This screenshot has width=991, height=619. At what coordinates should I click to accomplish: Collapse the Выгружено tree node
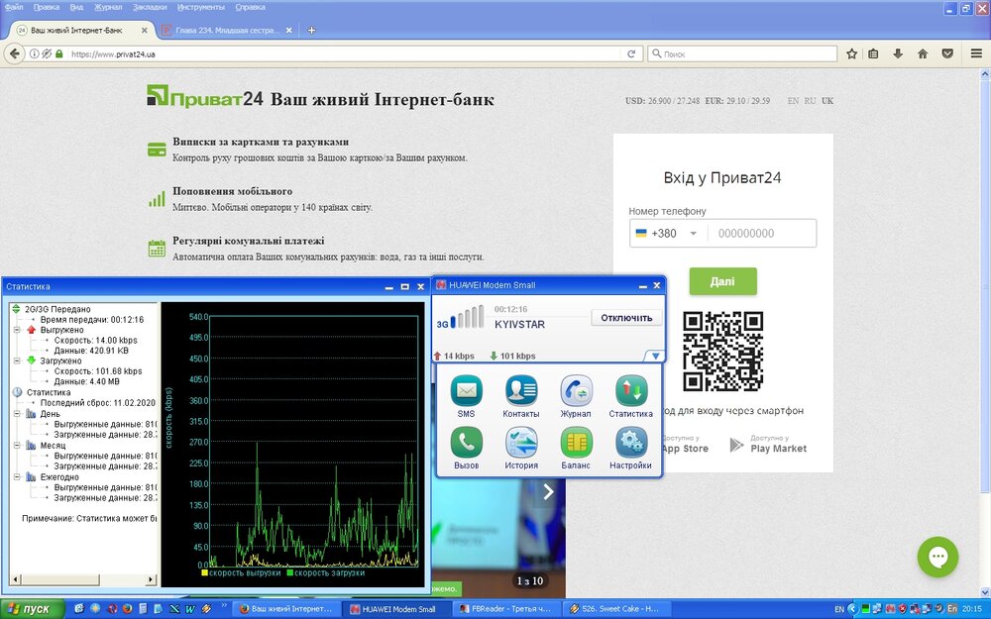17,330
